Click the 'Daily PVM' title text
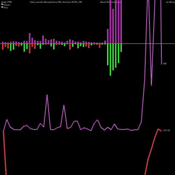This screenshot has width=175, height=175. point(7,2)
